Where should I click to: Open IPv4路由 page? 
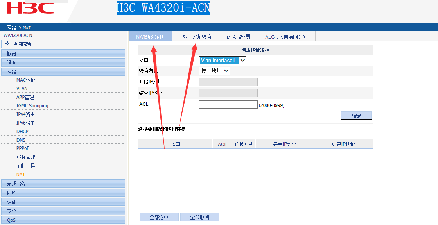coord(26,114)
